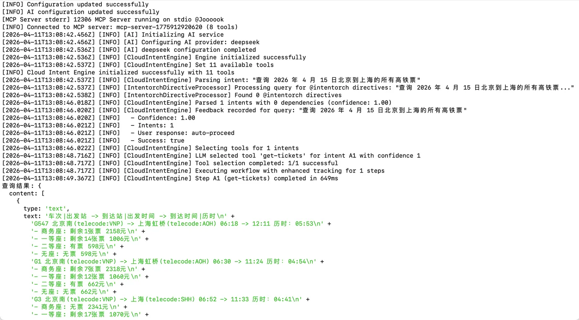Click the 'User response: auto-proceed' line
Screen dimensions: 579x320
click(118, 133)
